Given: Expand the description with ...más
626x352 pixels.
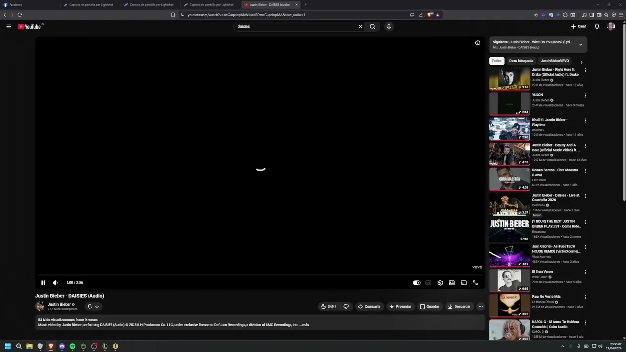Looking at the screenshot, I should (x=304, y=325).
